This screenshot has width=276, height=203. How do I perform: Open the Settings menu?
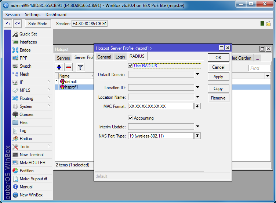pyautogui.click(x=33, y=15)
